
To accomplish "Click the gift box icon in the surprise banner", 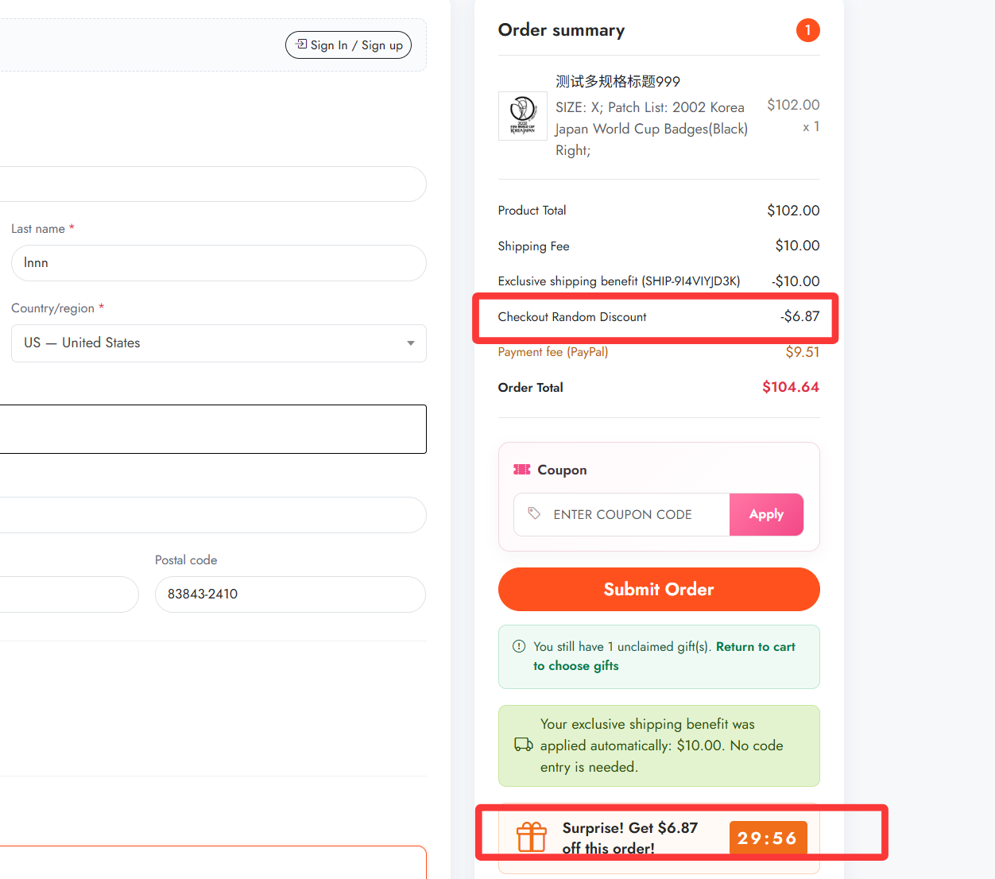I will 532,837.
